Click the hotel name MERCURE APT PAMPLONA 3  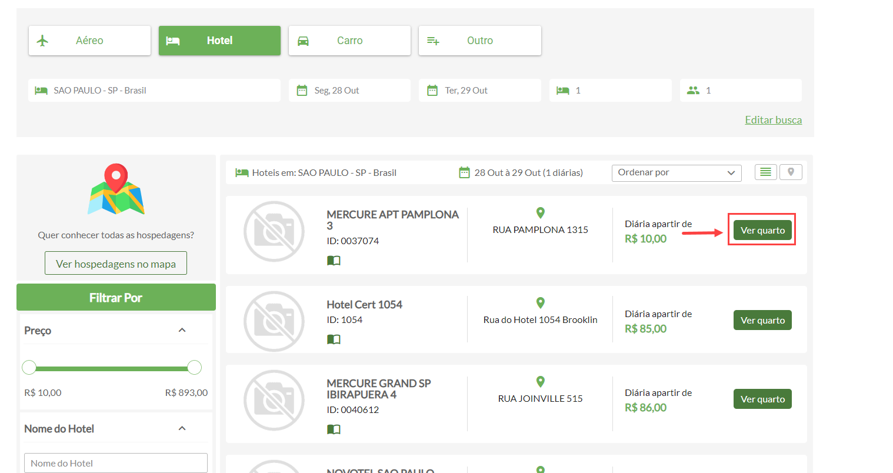392,220
